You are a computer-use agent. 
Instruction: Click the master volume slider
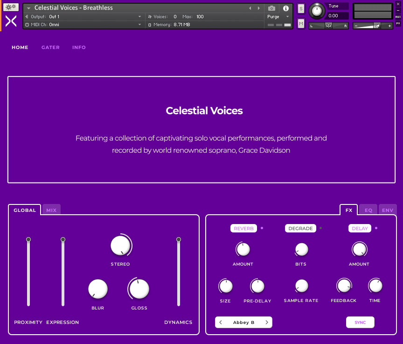point(373,26)
